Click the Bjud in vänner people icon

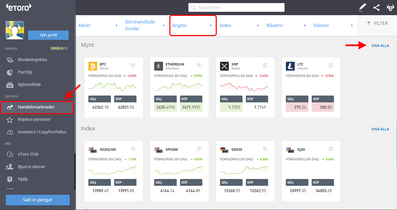(x=10, y=167)
